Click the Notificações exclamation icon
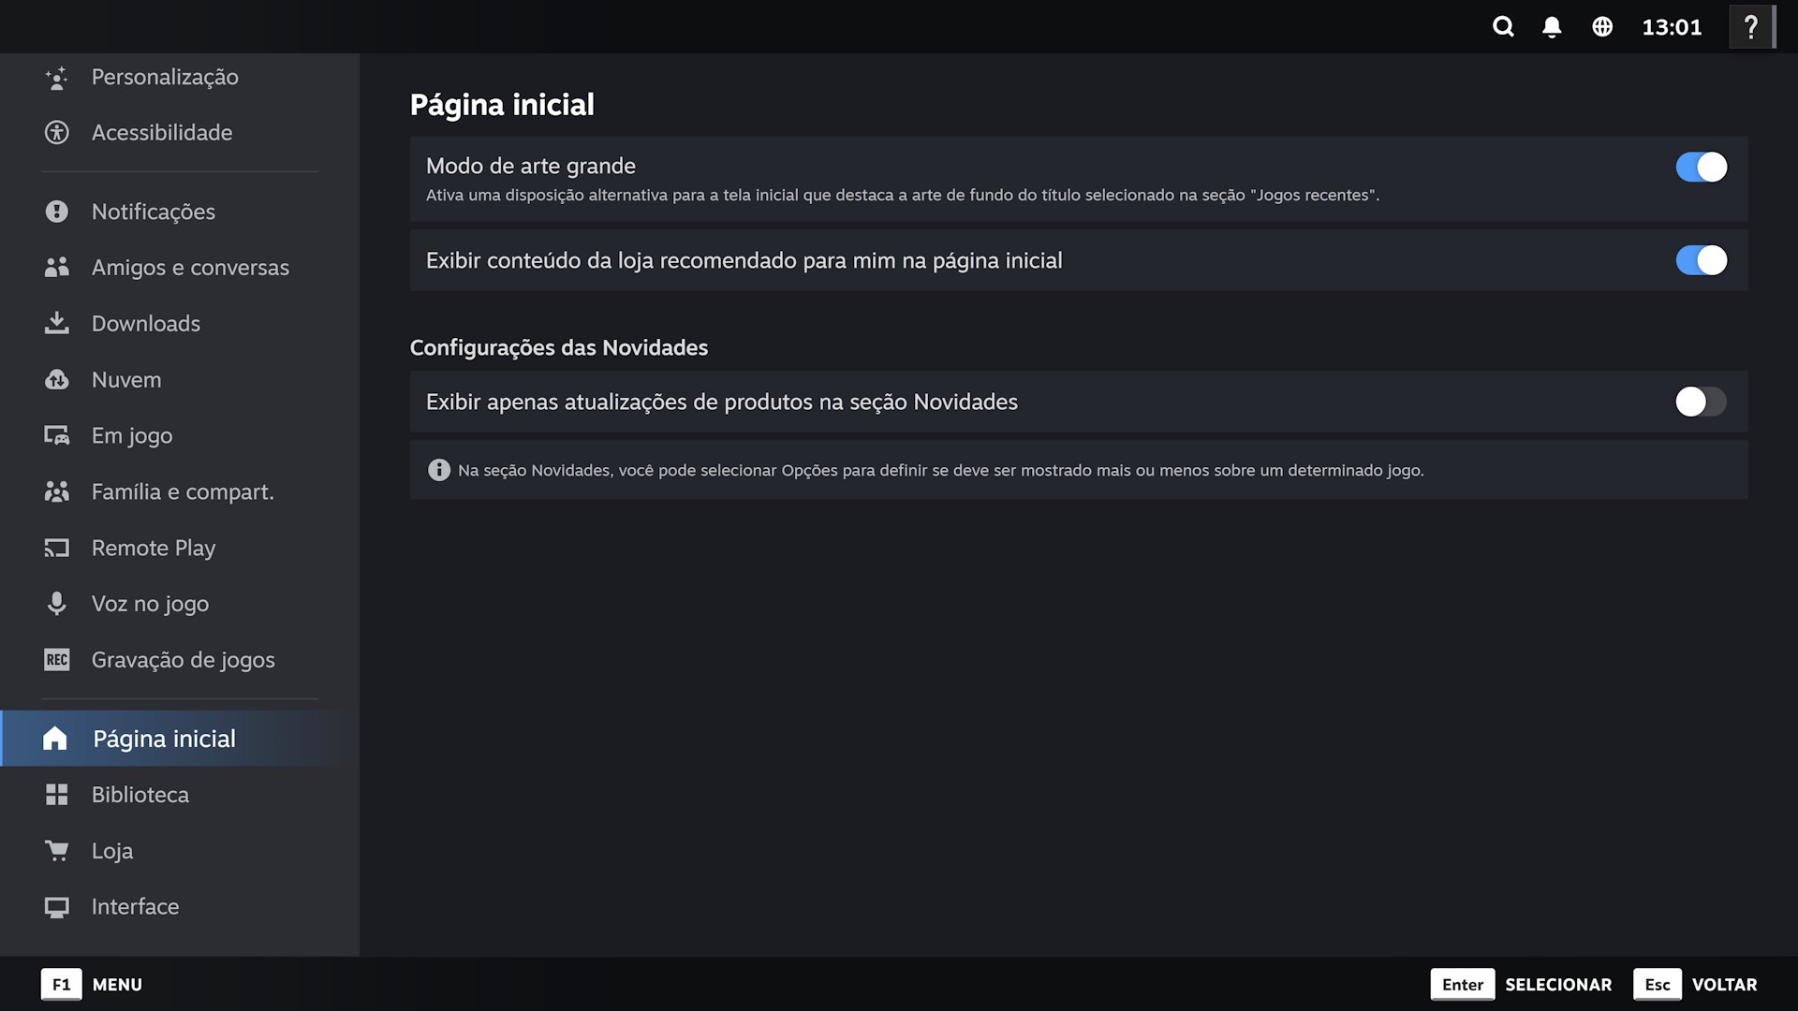The image size is (1798, 1011). point(56,212)
